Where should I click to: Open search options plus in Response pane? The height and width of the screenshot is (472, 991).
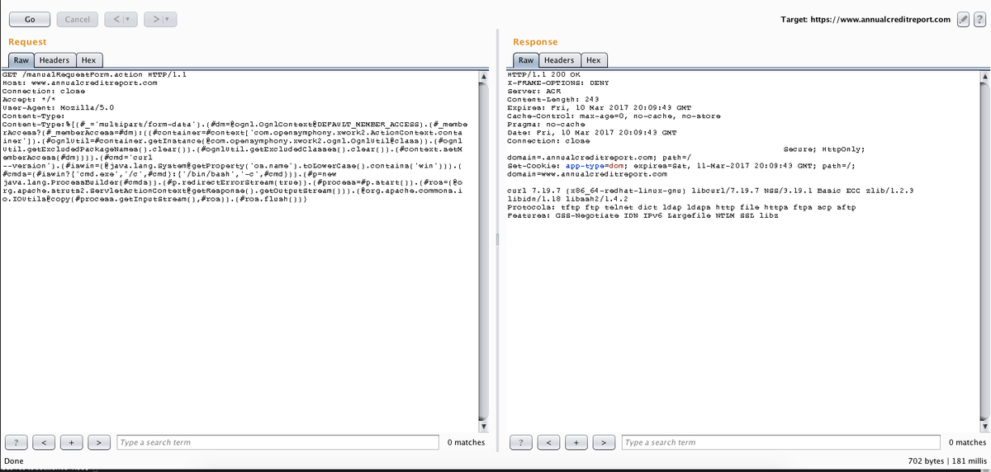[x=577, y=442]
